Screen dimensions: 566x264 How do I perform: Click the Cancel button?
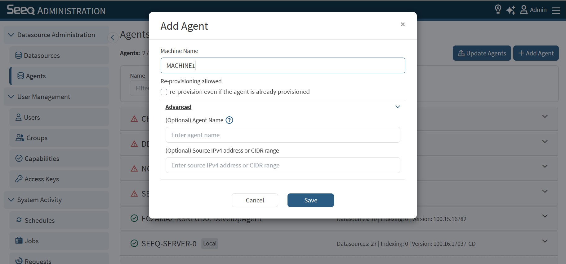255,200
